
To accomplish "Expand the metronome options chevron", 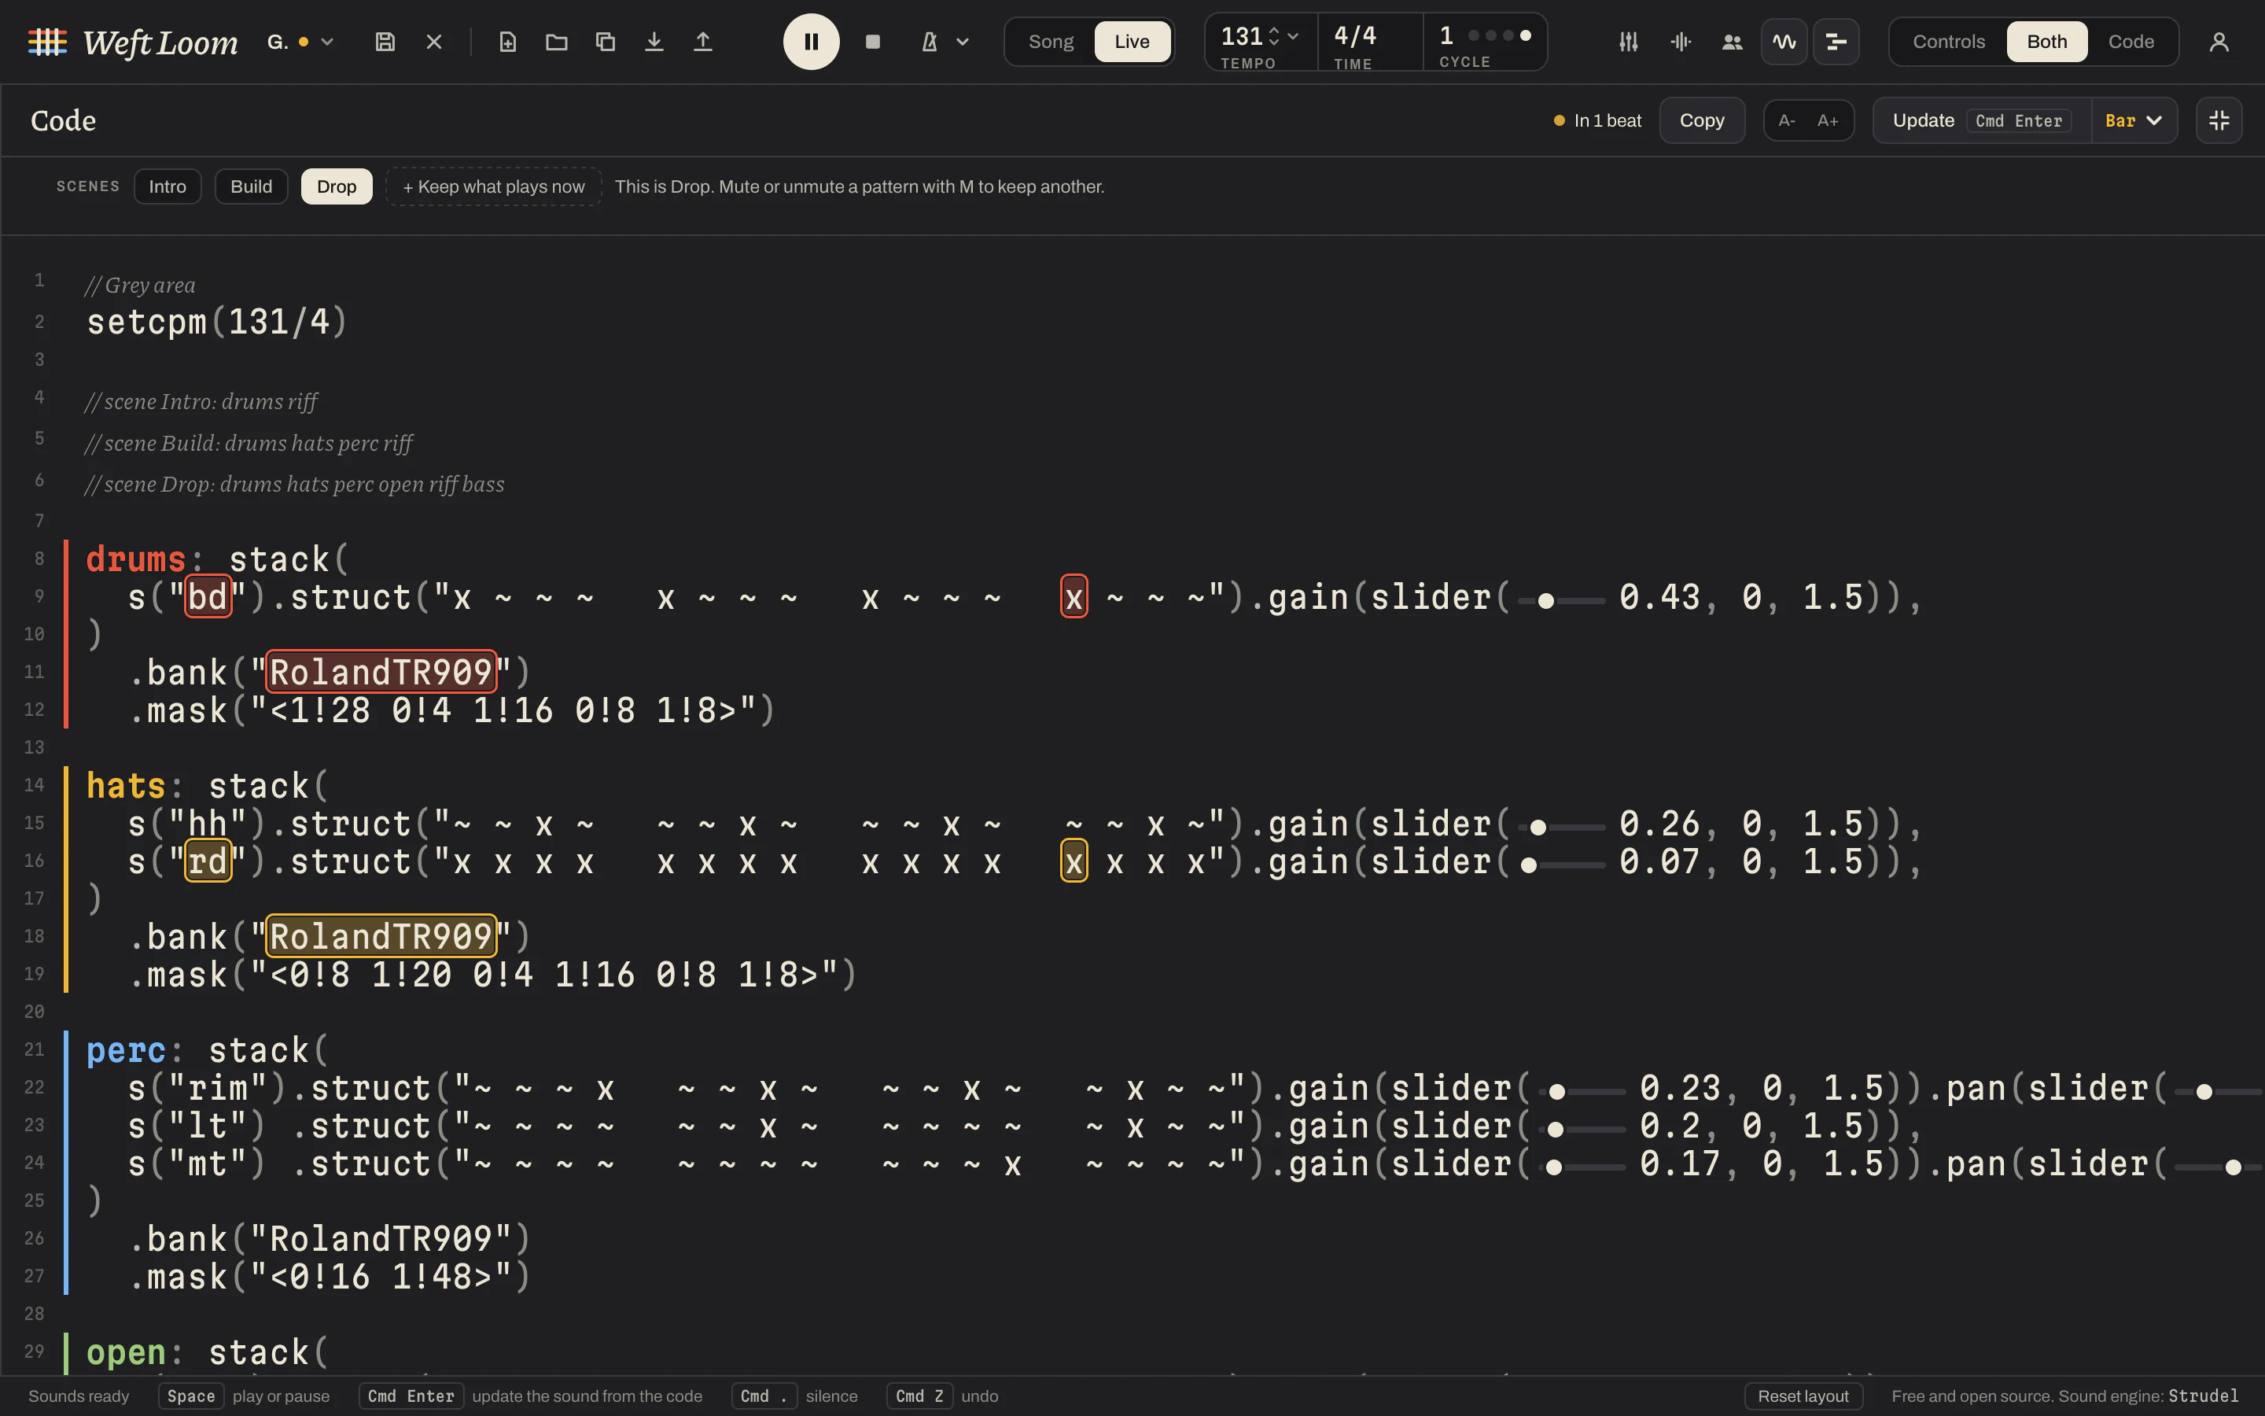I will 962,41.
